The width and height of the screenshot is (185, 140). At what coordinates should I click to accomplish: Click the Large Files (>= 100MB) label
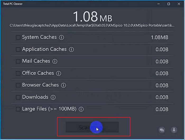click(x=49, y=109)
